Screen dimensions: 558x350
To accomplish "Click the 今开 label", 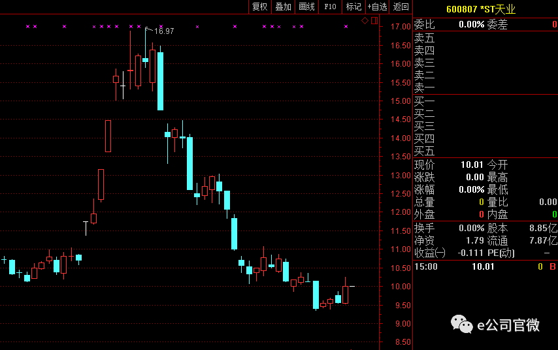I will click(497, 165).
